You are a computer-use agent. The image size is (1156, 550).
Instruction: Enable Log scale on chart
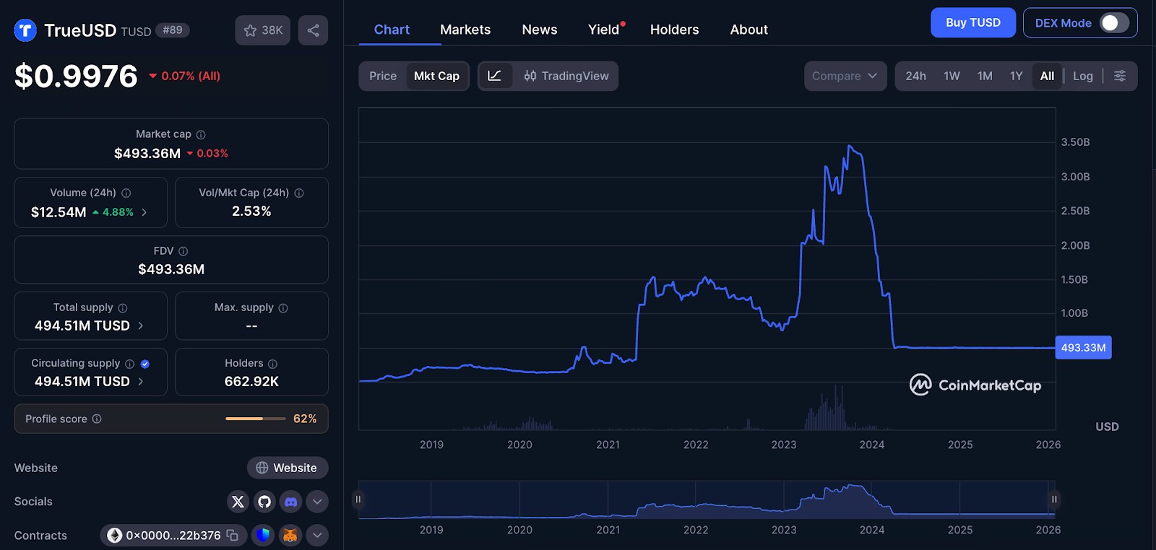pyautogui.click(x=1082, y=76)
